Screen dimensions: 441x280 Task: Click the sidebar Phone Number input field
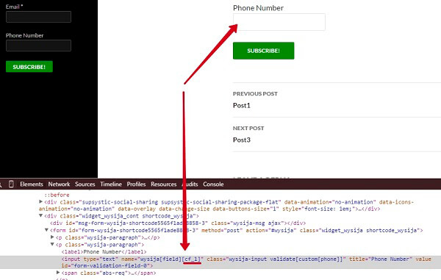[38, 46]
